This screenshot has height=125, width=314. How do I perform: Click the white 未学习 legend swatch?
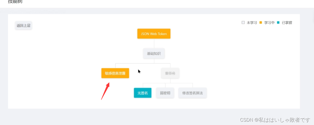(x=243, y=23)
